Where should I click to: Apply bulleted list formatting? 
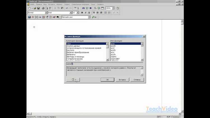tap(106, 13)
